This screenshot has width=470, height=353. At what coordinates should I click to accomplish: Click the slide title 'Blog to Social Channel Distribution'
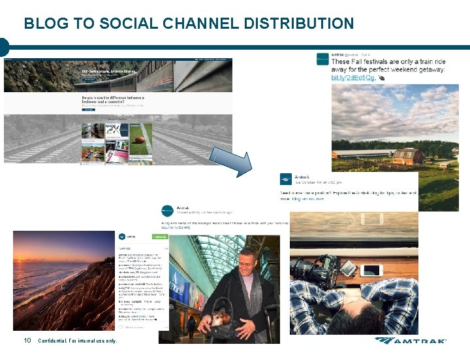click(189, 24)
